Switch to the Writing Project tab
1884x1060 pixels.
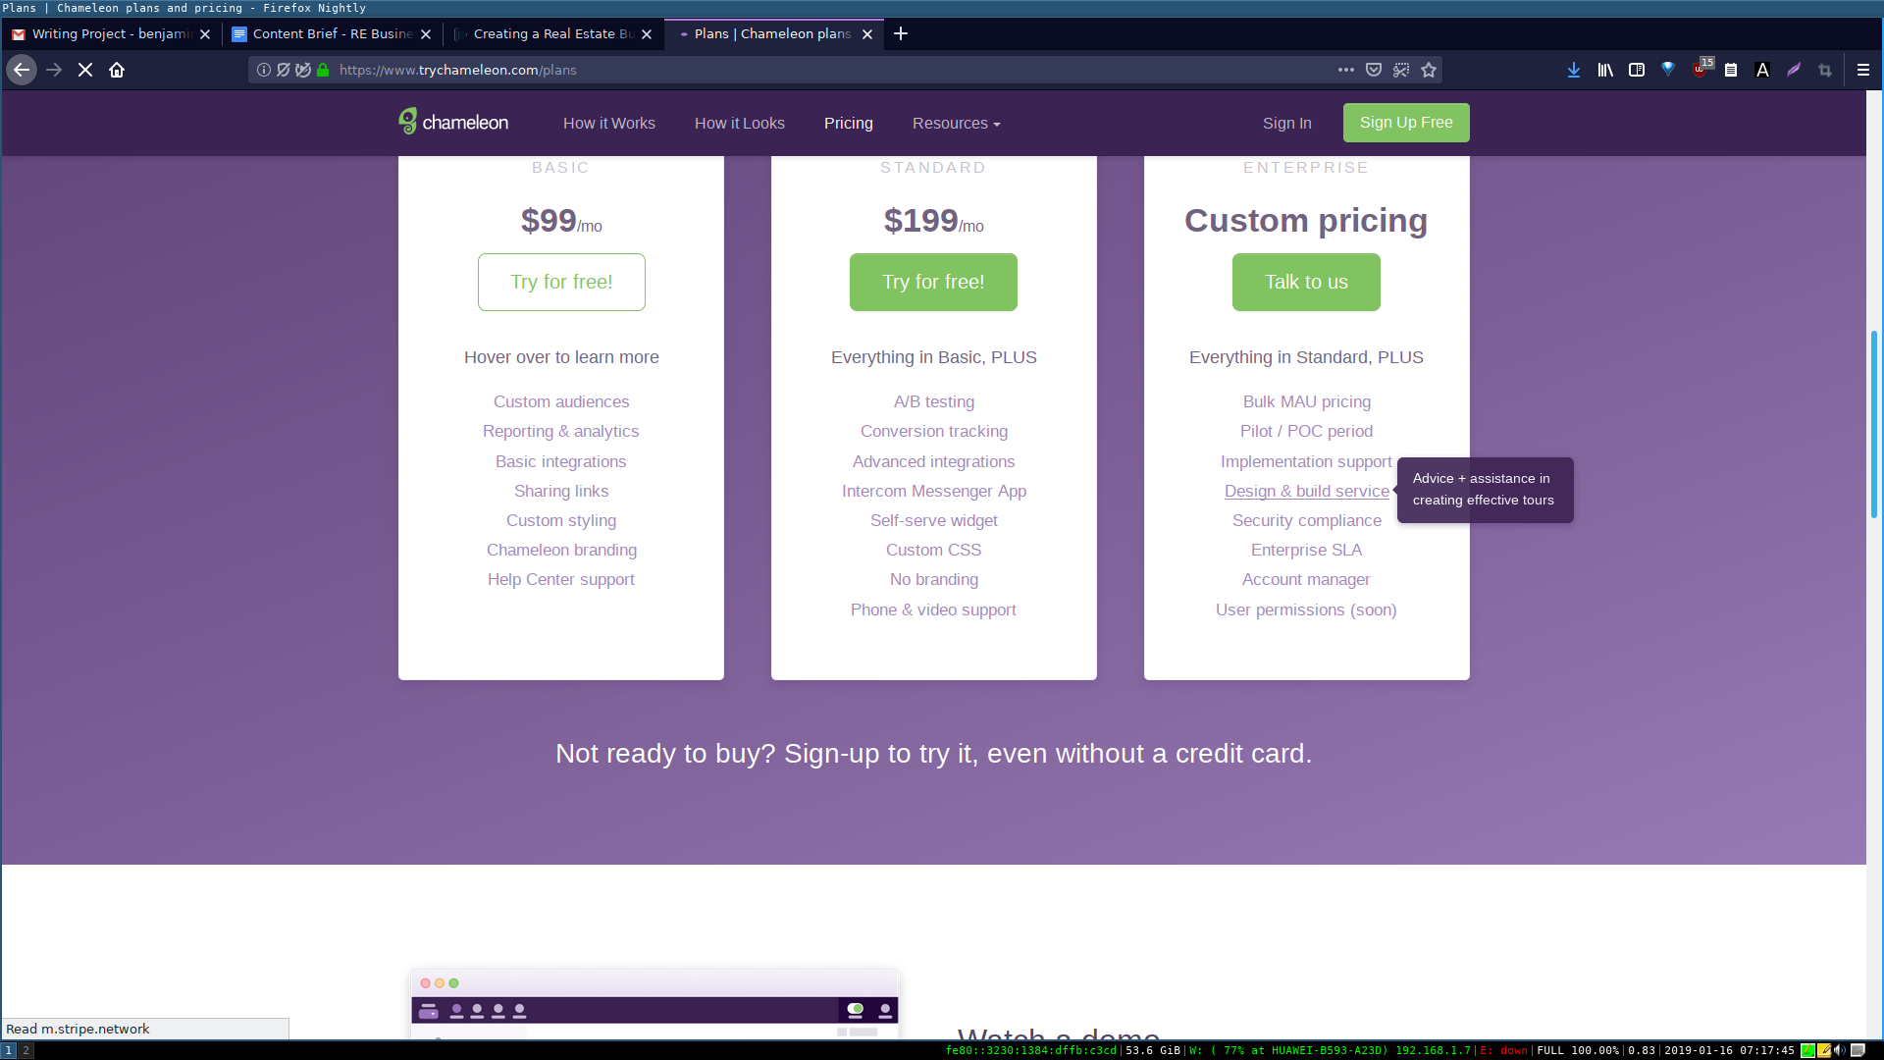(x=111, y=33)
